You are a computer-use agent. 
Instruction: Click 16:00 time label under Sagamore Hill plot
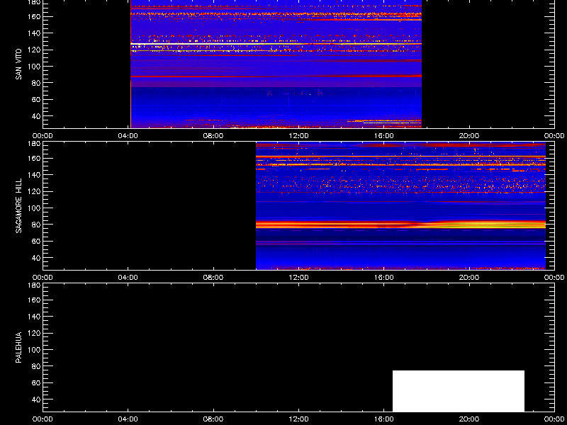pos(384,278)
